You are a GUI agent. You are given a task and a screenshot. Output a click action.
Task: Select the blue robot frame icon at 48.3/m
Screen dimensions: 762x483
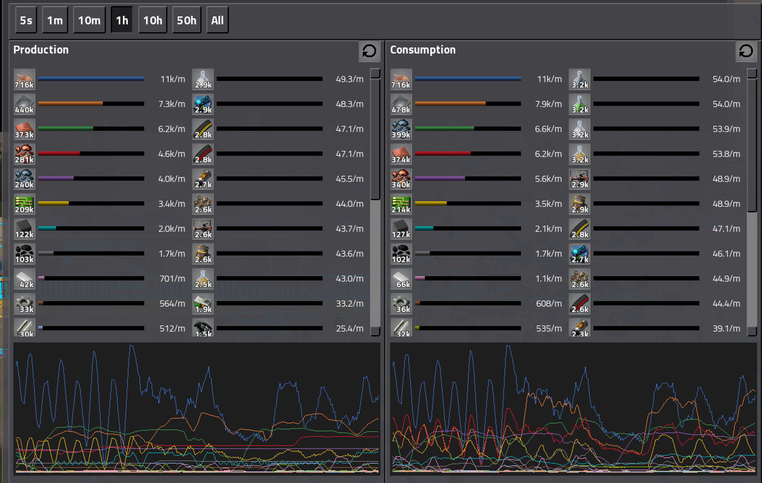point(203,104)
